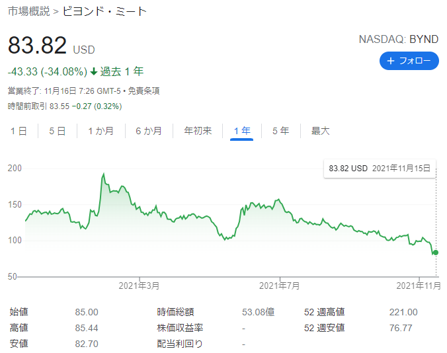
Task: Select the 1日 range tab
Action: (x=19, y=131)
